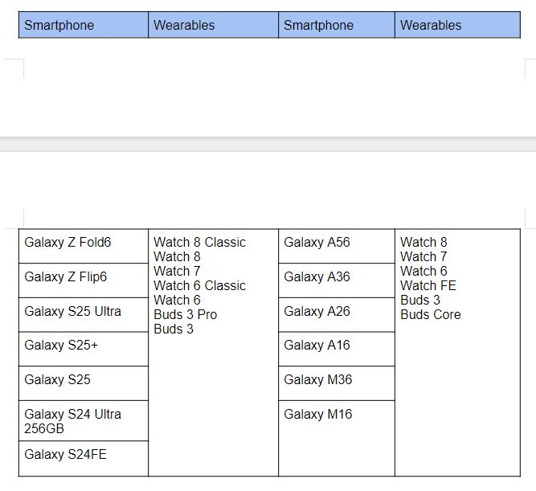Select the Galaxy Z Flip6 cell

[84, 280]
